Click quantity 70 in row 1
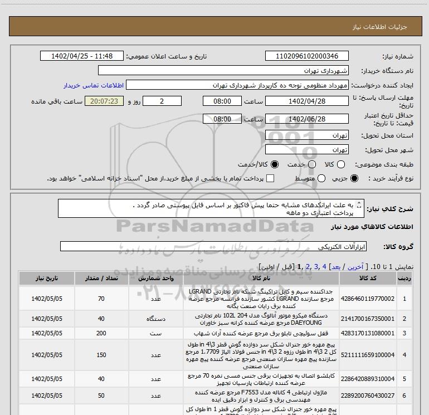The width and height of the screenshot is (429, 415). coord(101,299)
